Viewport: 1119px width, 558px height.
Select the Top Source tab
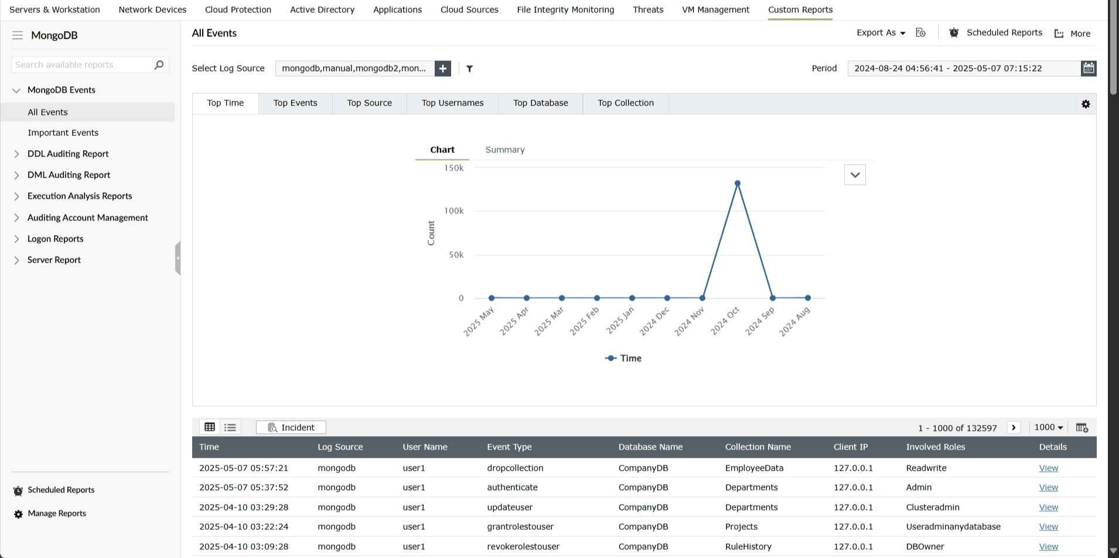(x=369, y=103)
